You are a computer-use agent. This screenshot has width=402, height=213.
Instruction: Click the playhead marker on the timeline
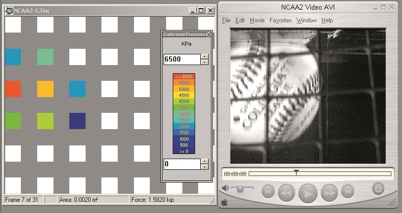[x=296, y=172]
